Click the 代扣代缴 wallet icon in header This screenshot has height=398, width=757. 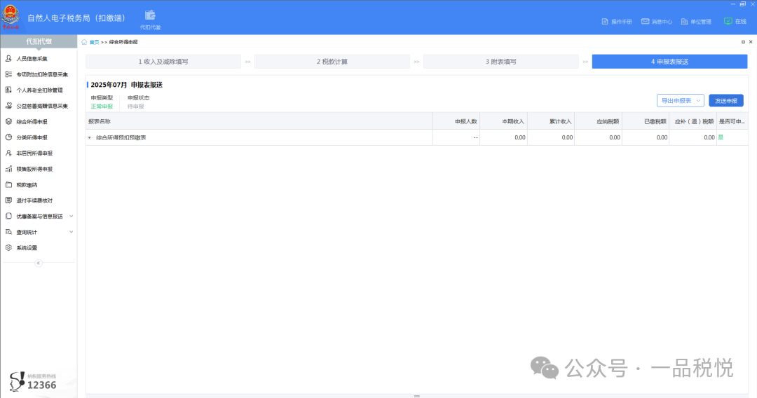pos(150,15)
